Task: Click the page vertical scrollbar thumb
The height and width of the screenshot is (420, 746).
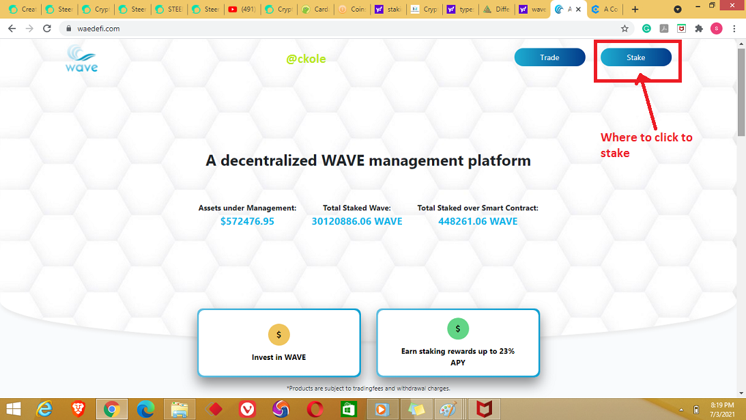Action: coord(741,92)
